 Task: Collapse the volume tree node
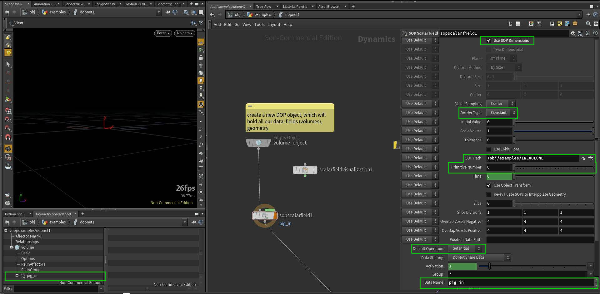[11, 247]
